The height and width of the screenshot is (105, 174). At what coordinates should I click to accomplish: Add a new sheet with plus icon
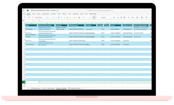click(x=83, y=88)
